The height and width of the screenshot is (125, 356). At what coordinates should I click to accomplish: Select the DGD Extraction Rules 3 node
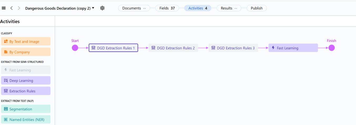coord(233,48)
